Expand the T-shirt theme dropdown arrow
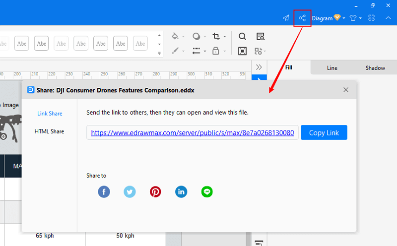The height and width of the screenshot is (246, 397). [x=360, y=18]
